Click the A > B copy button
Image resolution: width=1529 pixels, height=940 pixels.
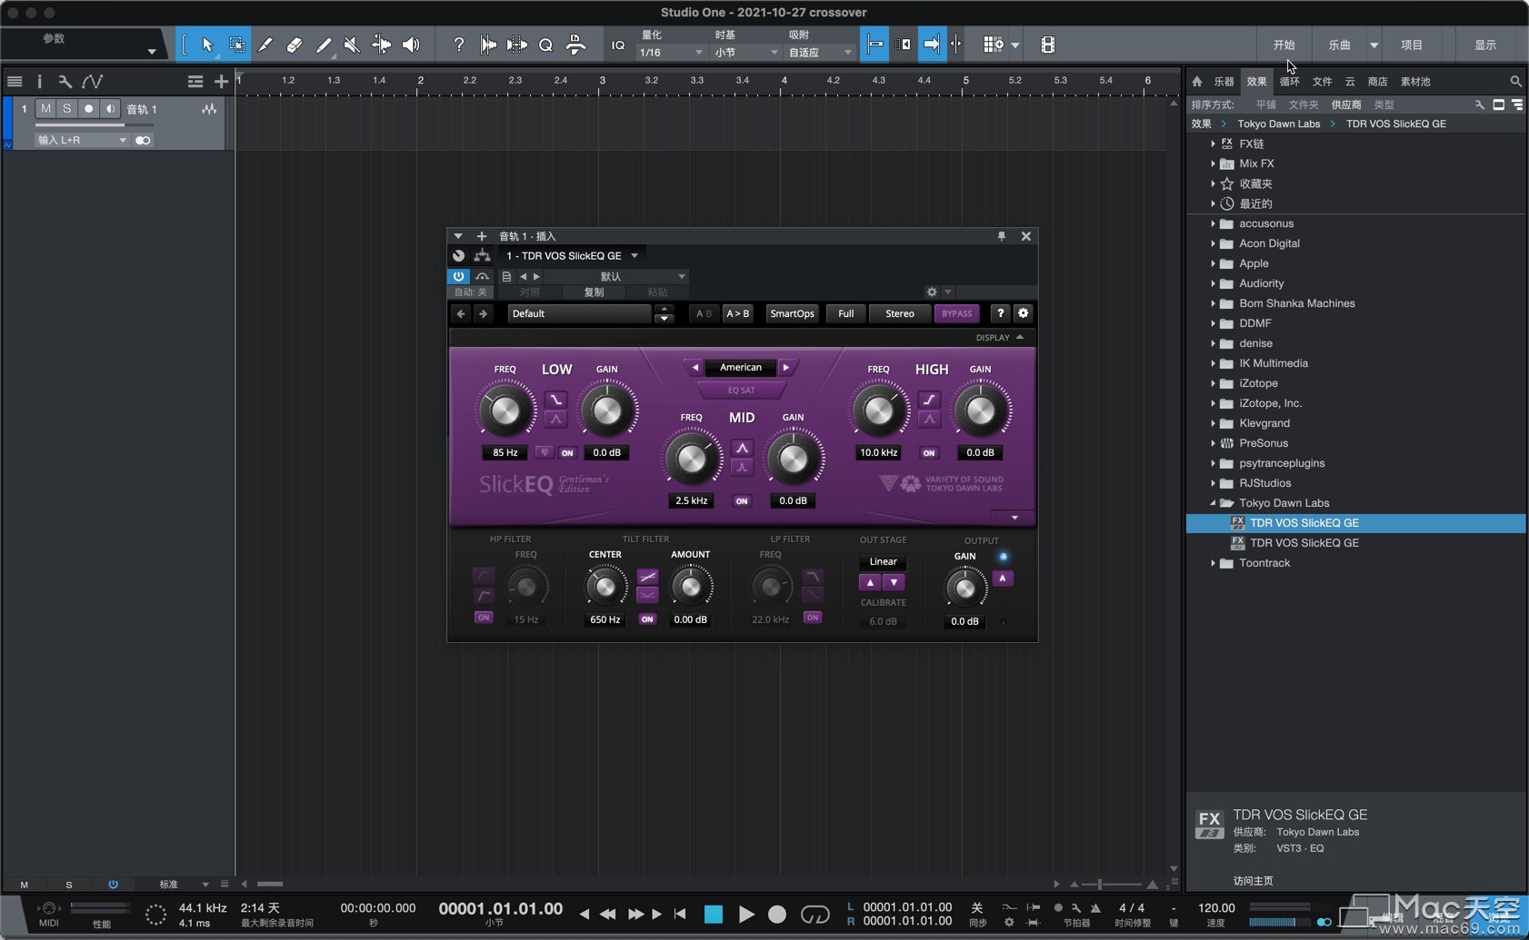[737, 313]
